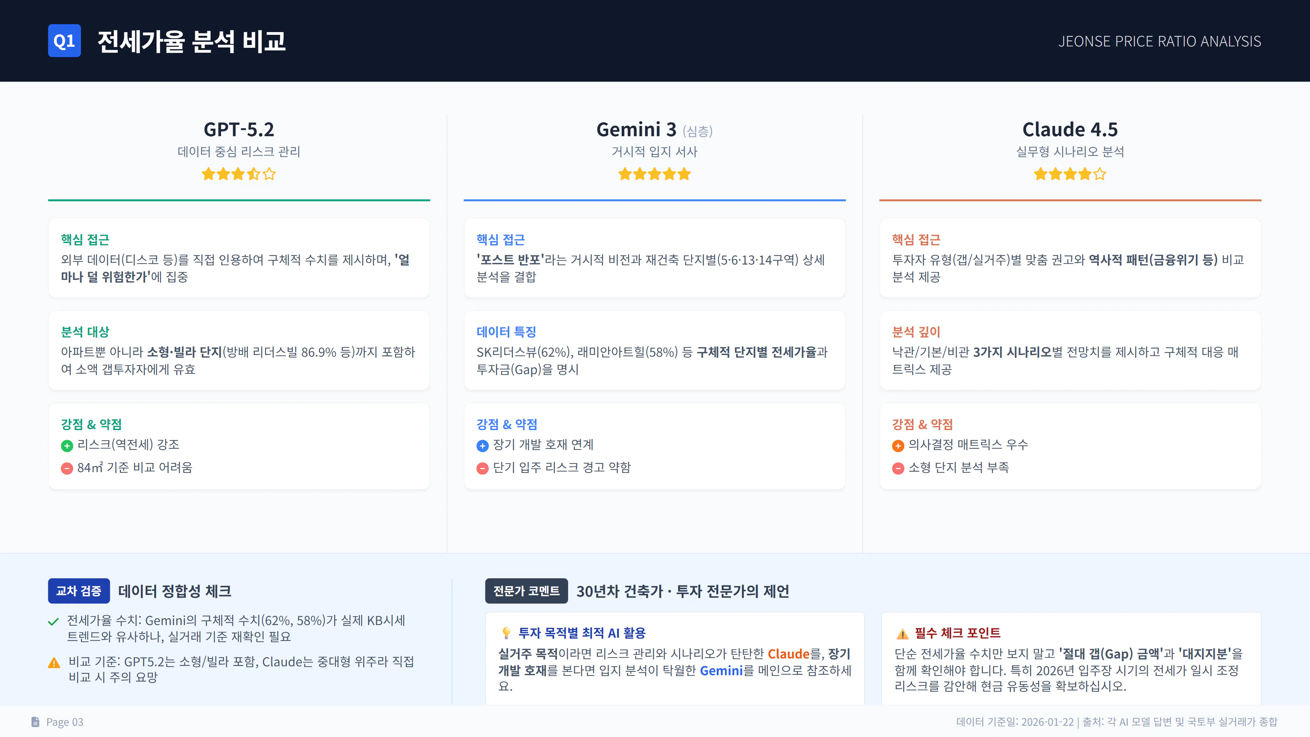
Task: Click 거시적 입지 서사 subtitle
Action: pos(654,152)
